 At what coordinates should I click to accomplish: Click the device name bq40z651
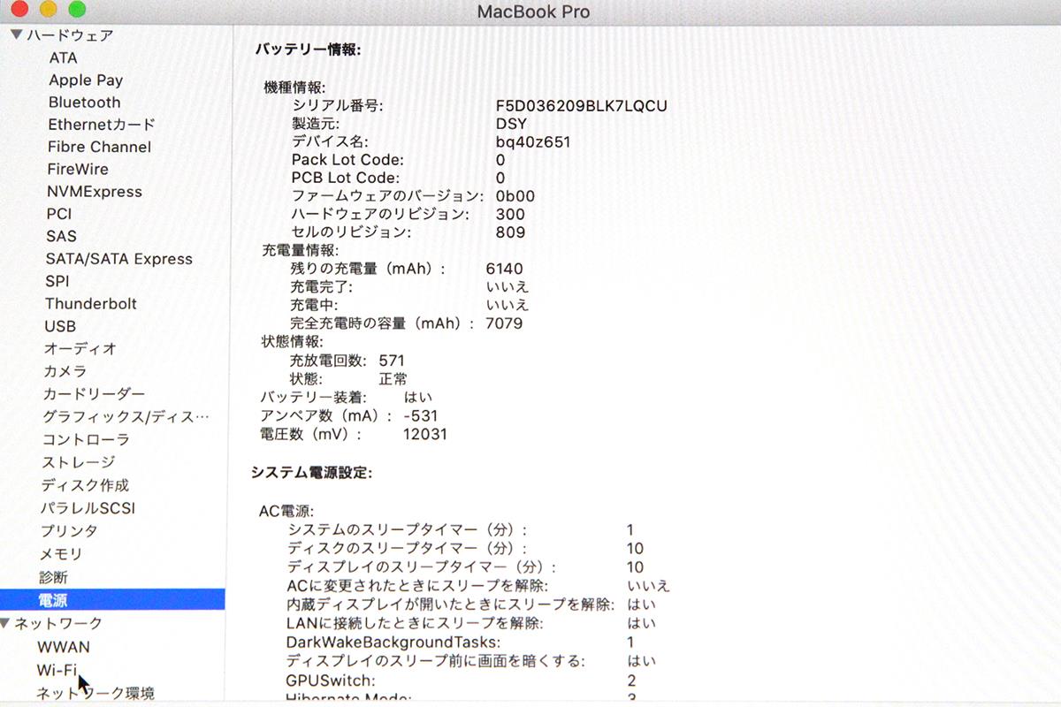coord(533,141)
